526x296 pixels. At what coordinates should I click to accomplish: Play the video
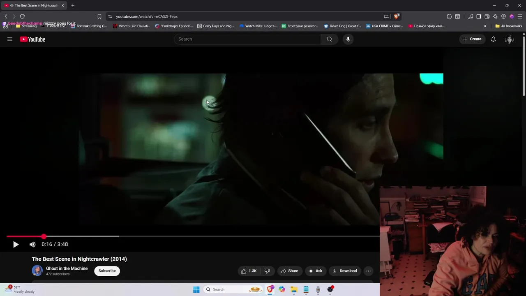coord(16,244)
